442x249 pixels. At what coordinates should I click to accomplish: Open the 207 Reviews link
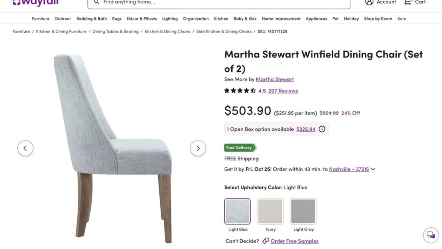[x=283, y=91]
